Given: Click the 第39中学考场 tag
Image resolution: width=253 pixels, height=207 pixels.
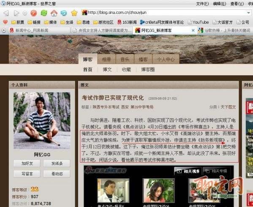Looking at the screenshot, I should 142,107.
